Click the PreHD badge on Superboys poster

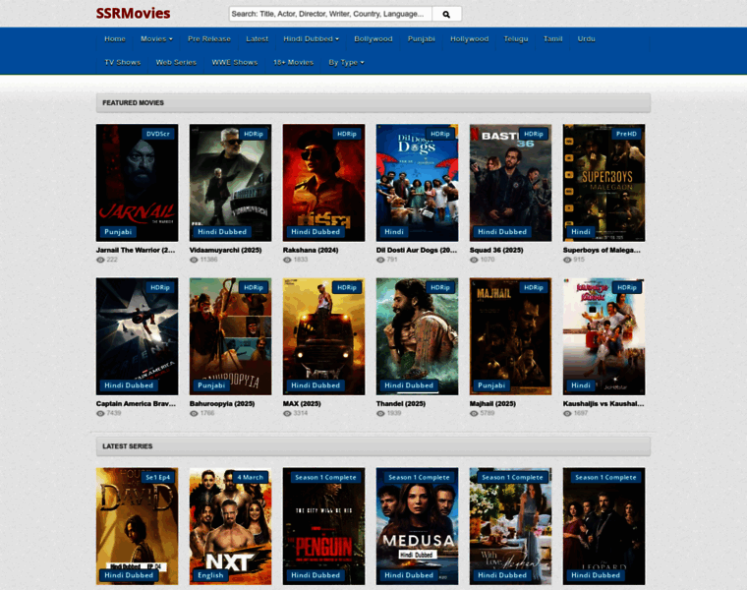pos(626,134)
